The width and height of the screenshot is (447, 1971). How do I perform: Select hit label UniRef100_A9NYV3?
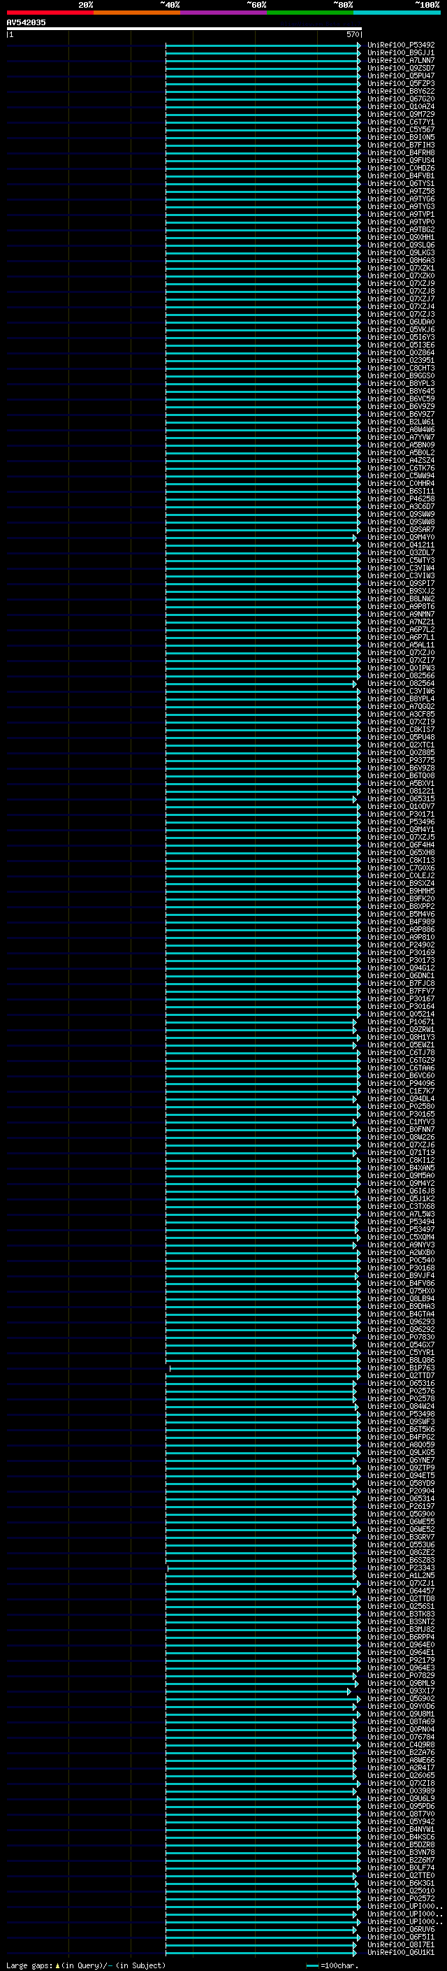click(401, 1244)
